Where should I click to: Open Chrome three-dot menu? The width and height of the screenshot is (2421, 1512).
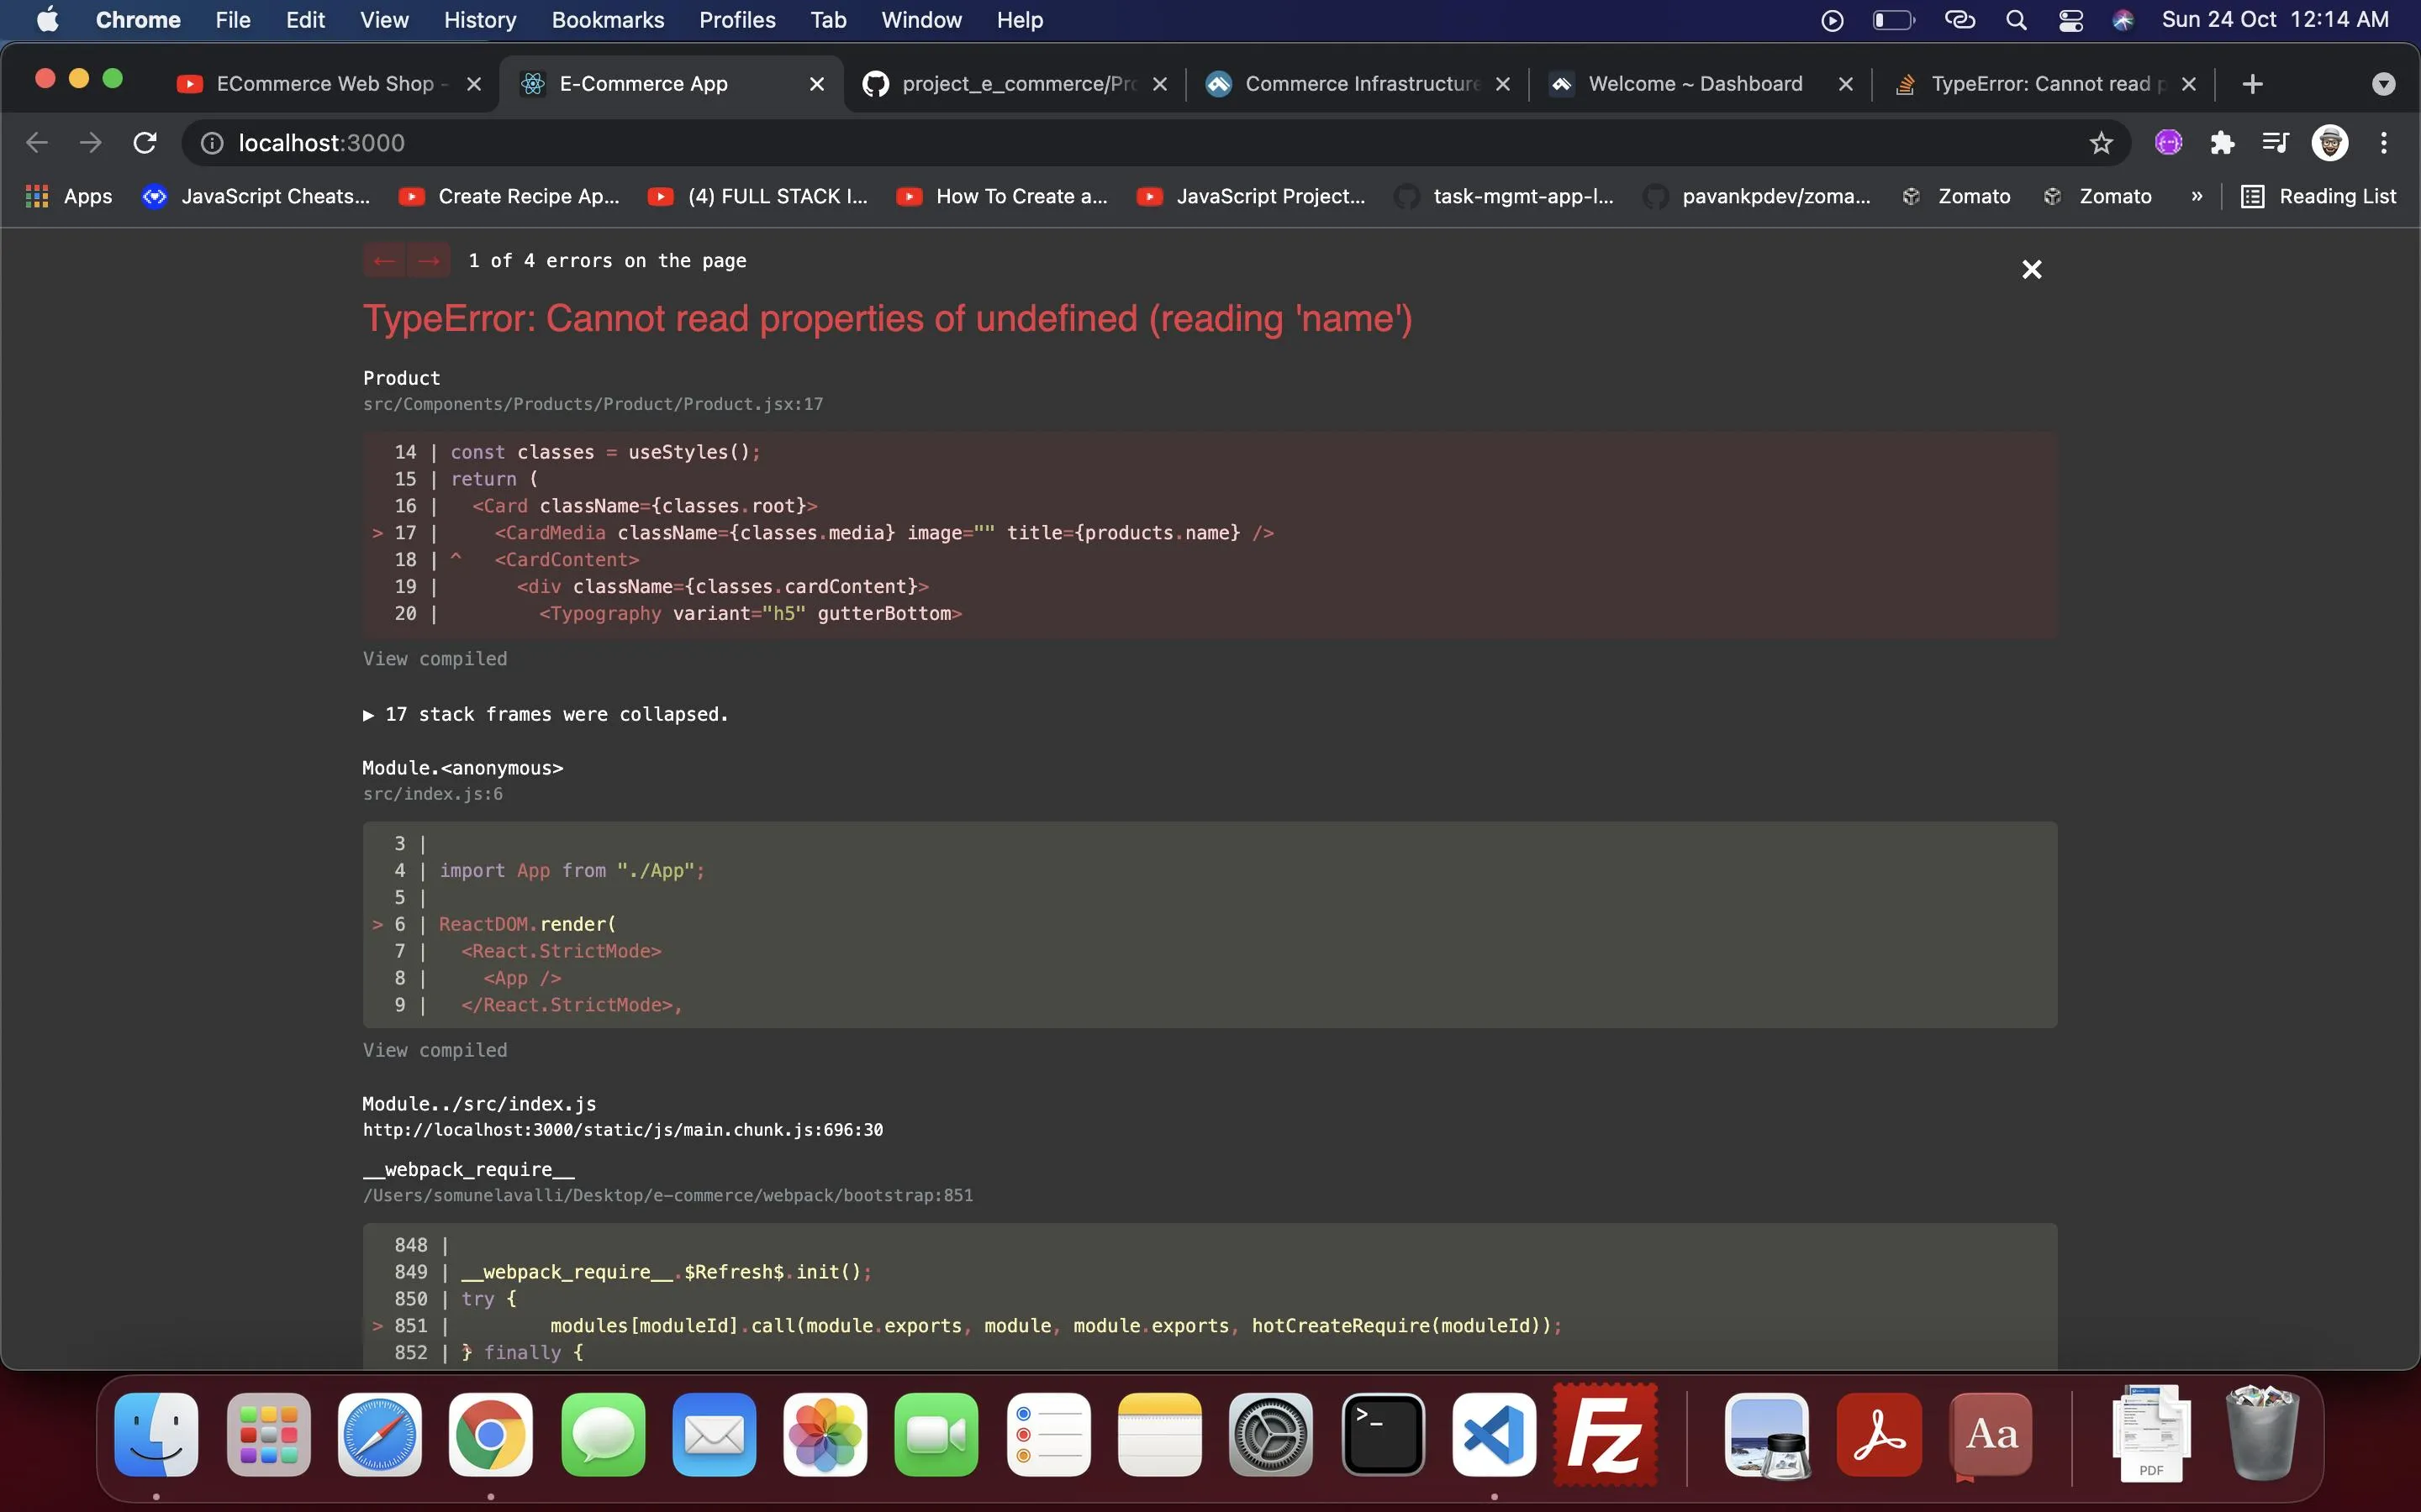(2384, 143)
